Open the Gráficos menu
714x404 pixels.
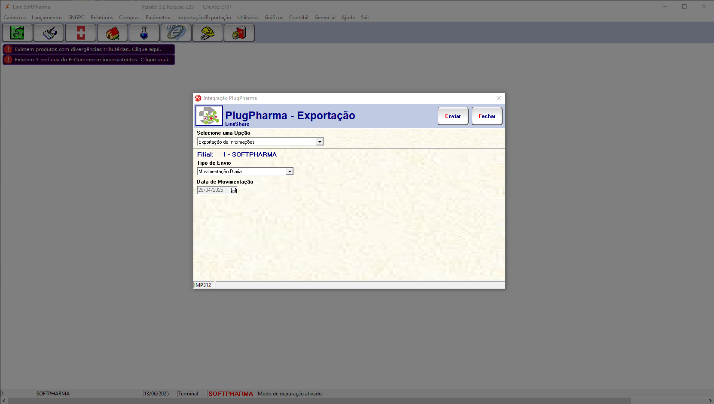[x=274, y=18]
